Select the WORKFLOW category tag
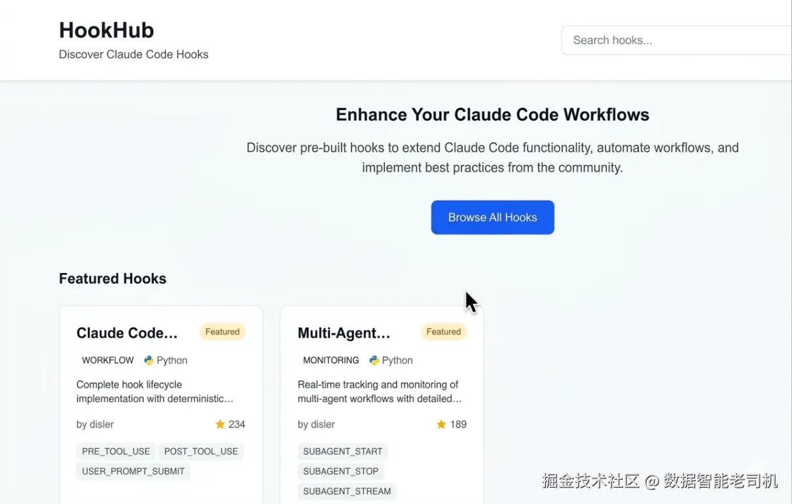 (108, 360)
